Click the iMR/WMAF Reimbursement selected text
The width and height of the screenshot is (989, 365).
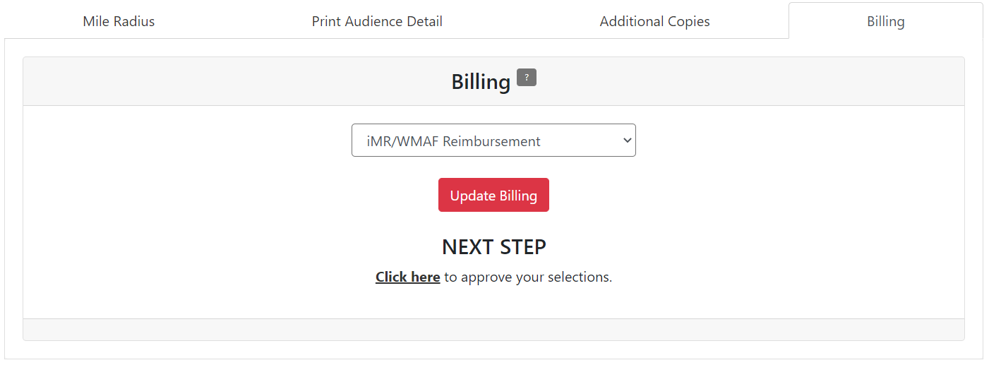coord(453,140)
